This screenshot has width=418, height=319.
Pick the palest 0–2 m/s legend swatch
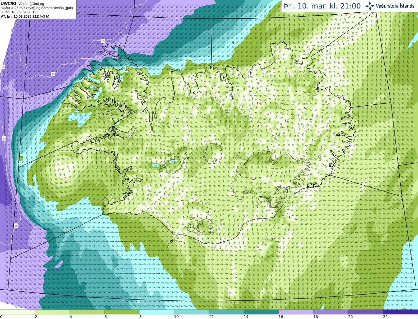(x=17, y=312)
